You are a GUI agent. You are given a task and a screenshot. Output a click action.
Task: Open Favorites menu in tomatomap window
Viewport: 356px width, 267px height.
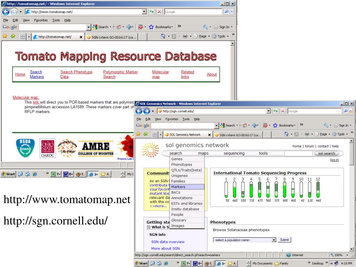41,20
